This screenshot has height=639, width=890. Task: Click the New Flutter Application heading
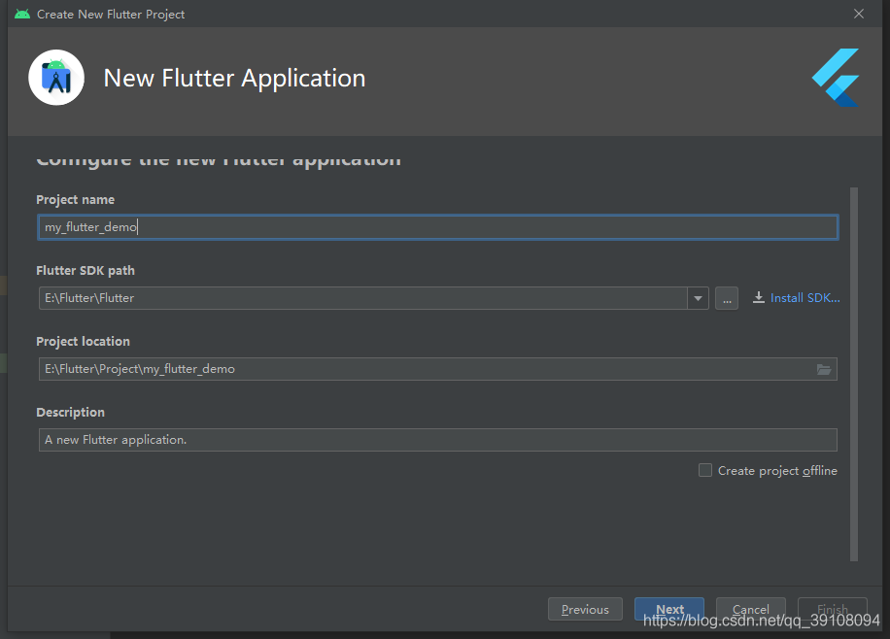pos(234,79)
